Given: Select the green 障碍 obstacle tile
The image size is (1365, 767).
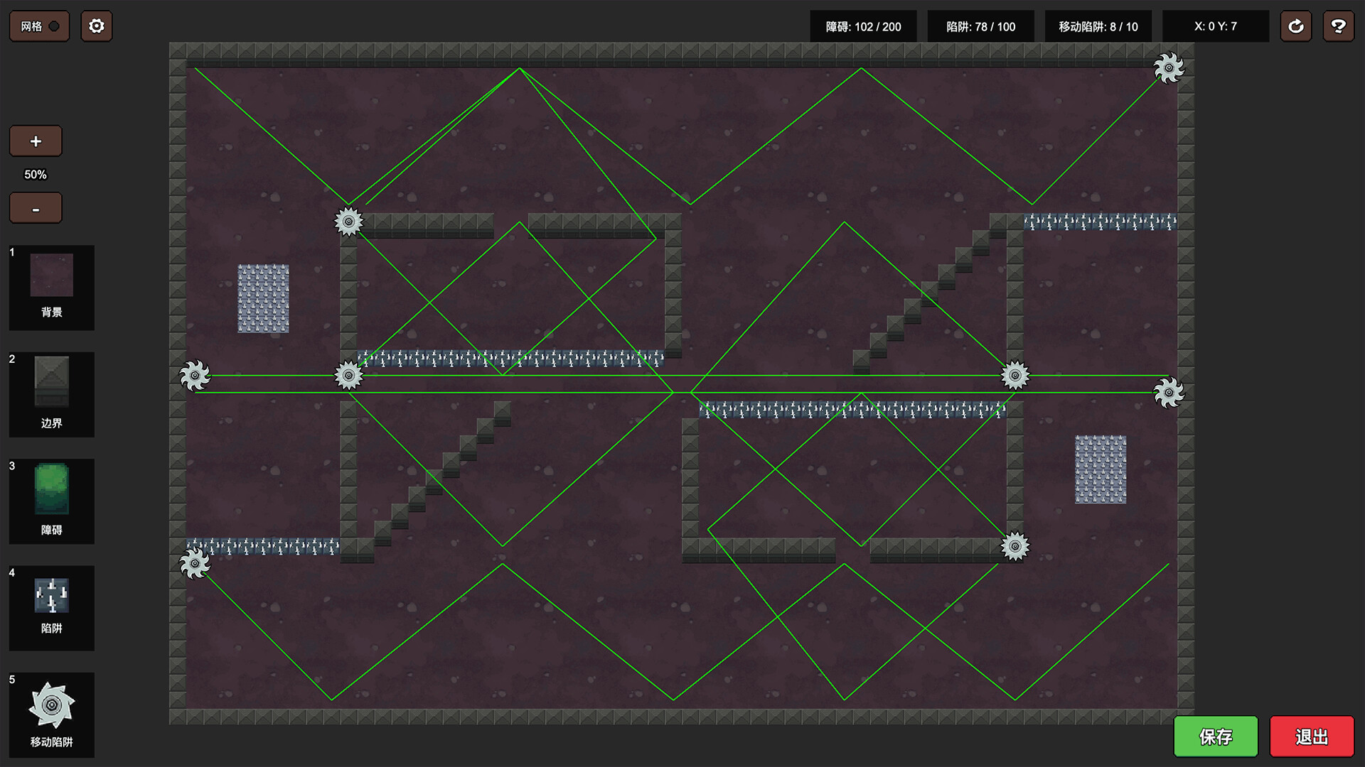Looking at the screenshot, I should (51, 500).
